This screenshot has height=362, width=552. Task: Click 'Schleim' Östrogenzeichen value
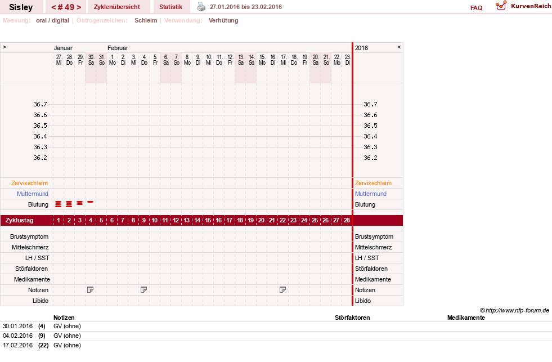click(x=146, y=20)
